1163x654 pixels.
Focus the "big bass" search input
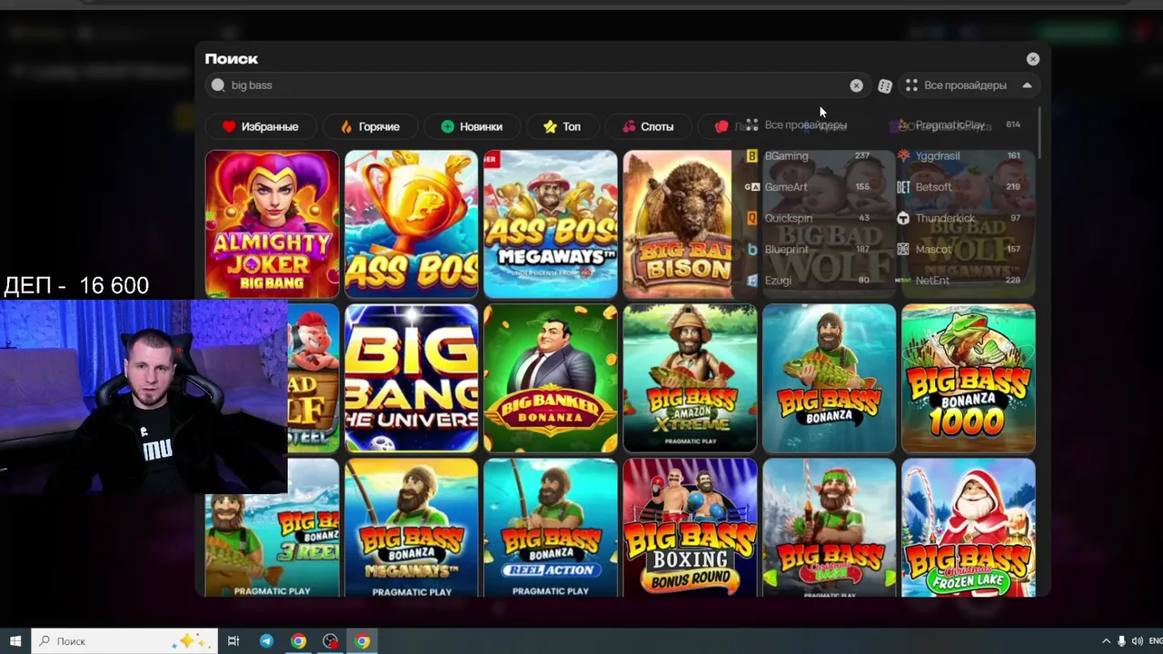coord(536,85)
